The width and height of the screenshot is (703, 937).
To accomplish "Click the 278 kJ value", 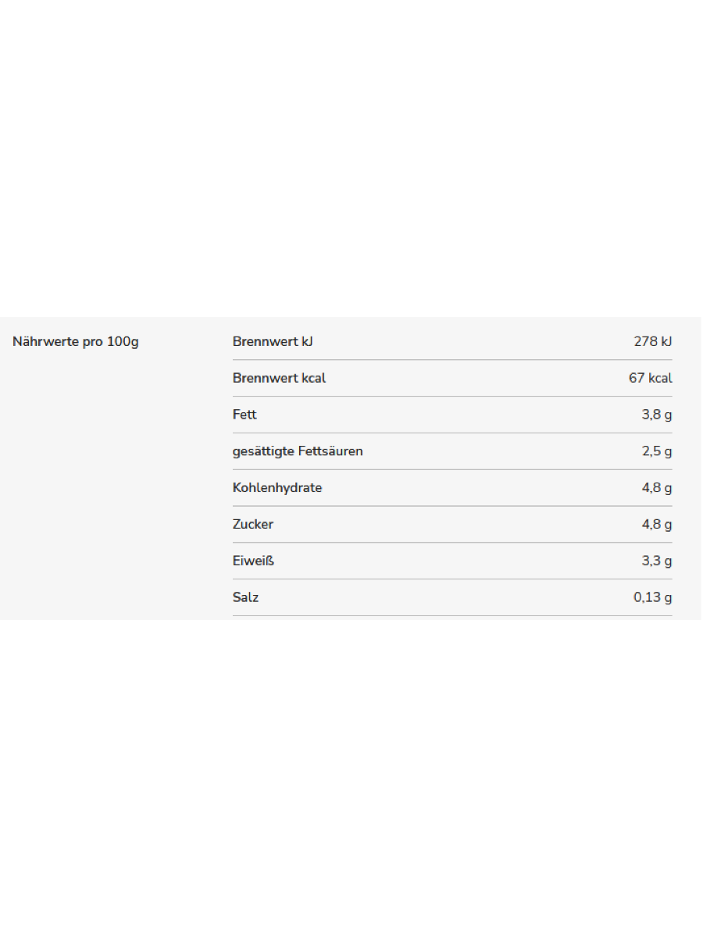I will tap(652, 341).
